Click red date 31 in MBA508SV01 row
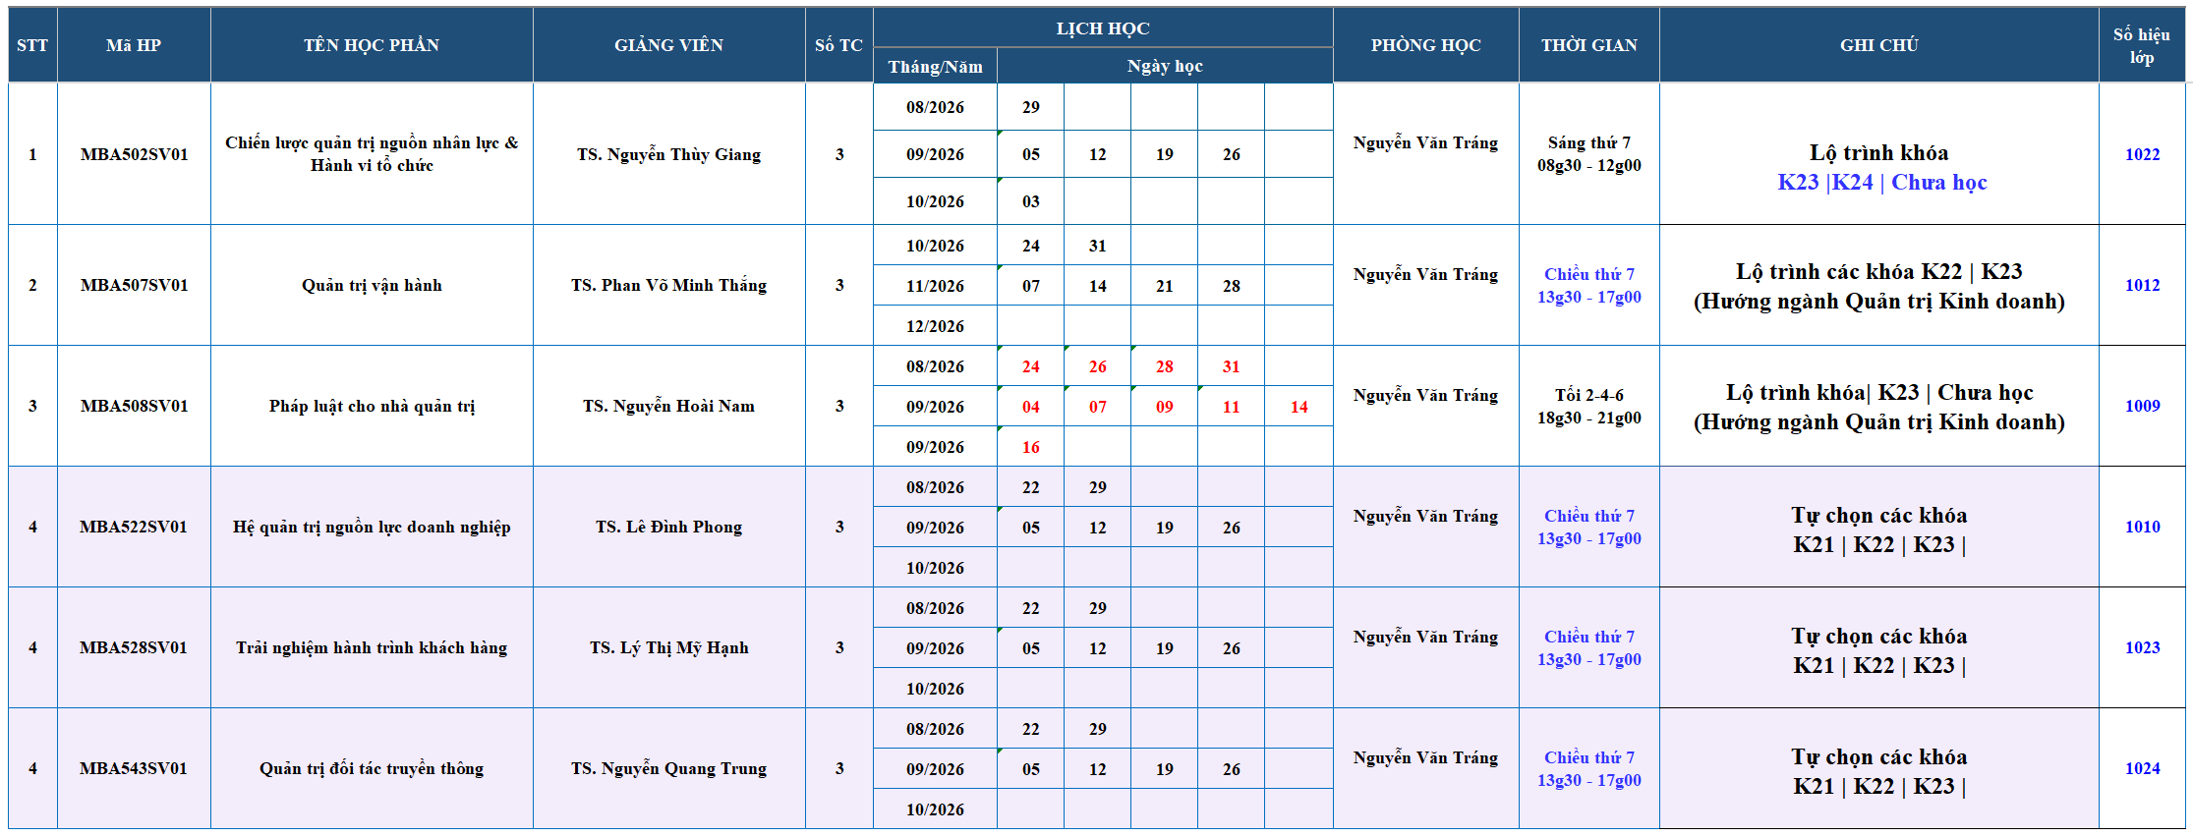The image size is (2193, 836). point(1231,366)
